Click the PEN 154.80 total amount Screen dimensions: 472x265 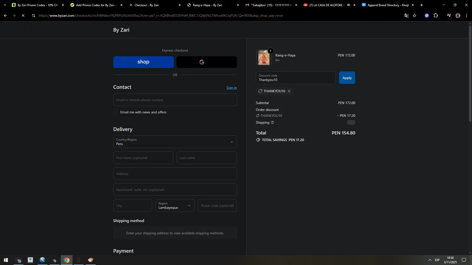pos(343,133)
